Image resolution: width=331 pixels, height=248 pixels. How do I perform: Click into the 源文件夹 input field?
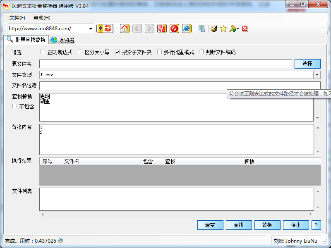(x=166, y=64)
